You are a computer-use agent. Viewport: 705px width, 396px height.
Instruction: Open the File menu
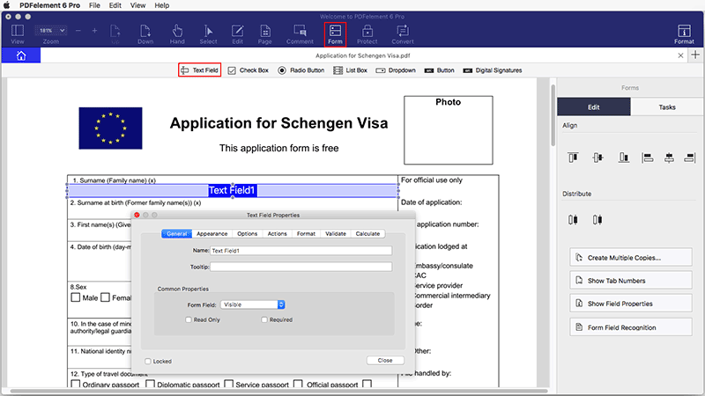[x=94, y=5]
